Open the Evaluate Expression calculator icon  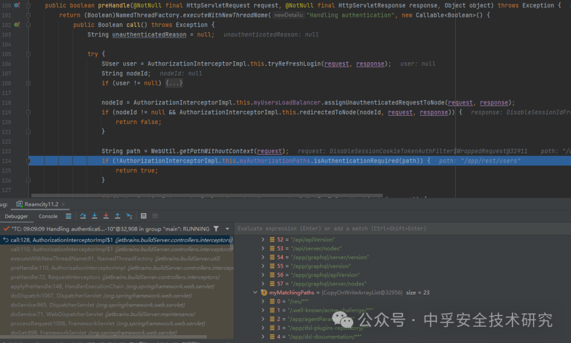pyautogui.click(x=143, y=216)
